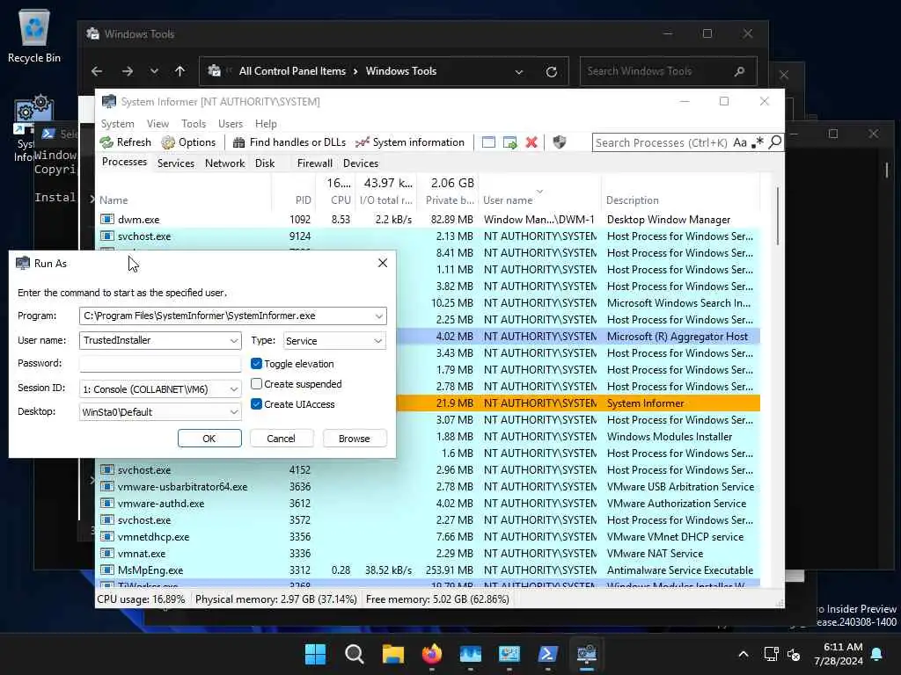The width and height of the screenshot is (901, 675).
Task: Click the find window toolbar icon
Action: coord(488,142)
